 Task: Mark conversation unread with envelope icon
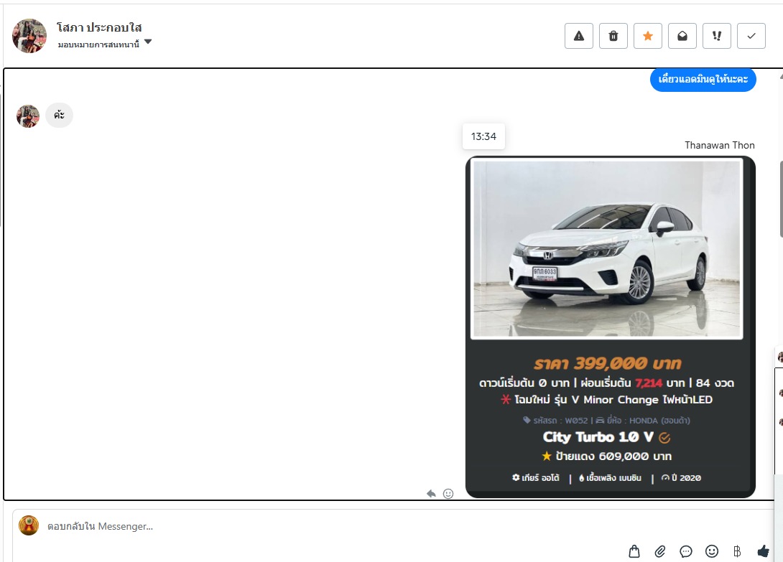[x=682, y=36]
